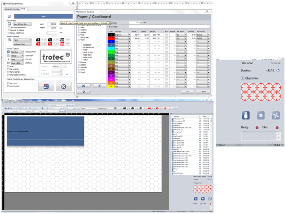
Task: Open the Settings menu in JobControl
Action: coord(26,103)
